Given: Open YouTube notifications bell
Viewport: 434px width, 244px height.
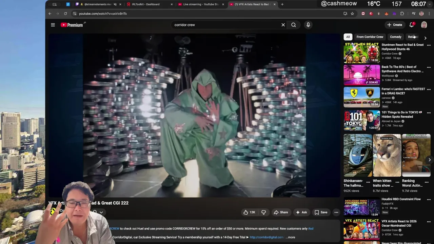Looking at the screenshot, I should [412, 25].
